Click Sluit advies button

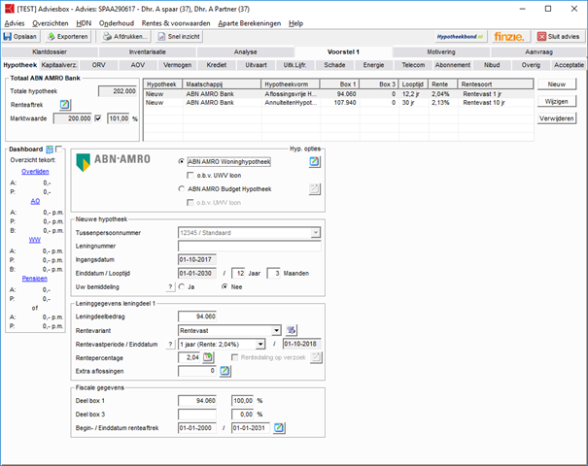tap(558, 36)
